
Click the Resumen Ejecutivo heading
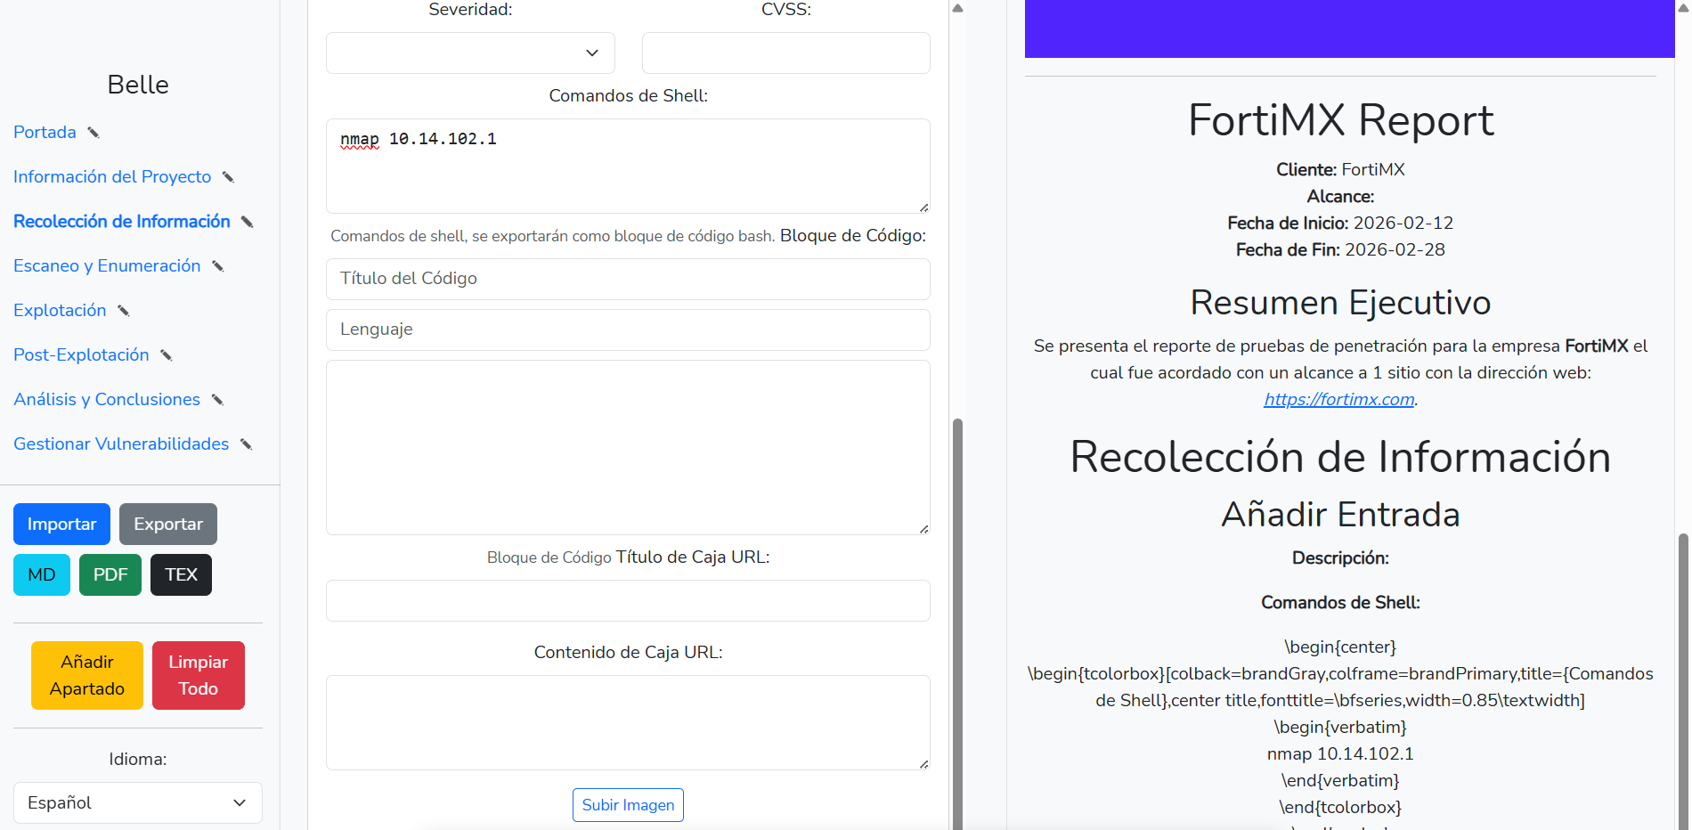(x=1340, y=303)
